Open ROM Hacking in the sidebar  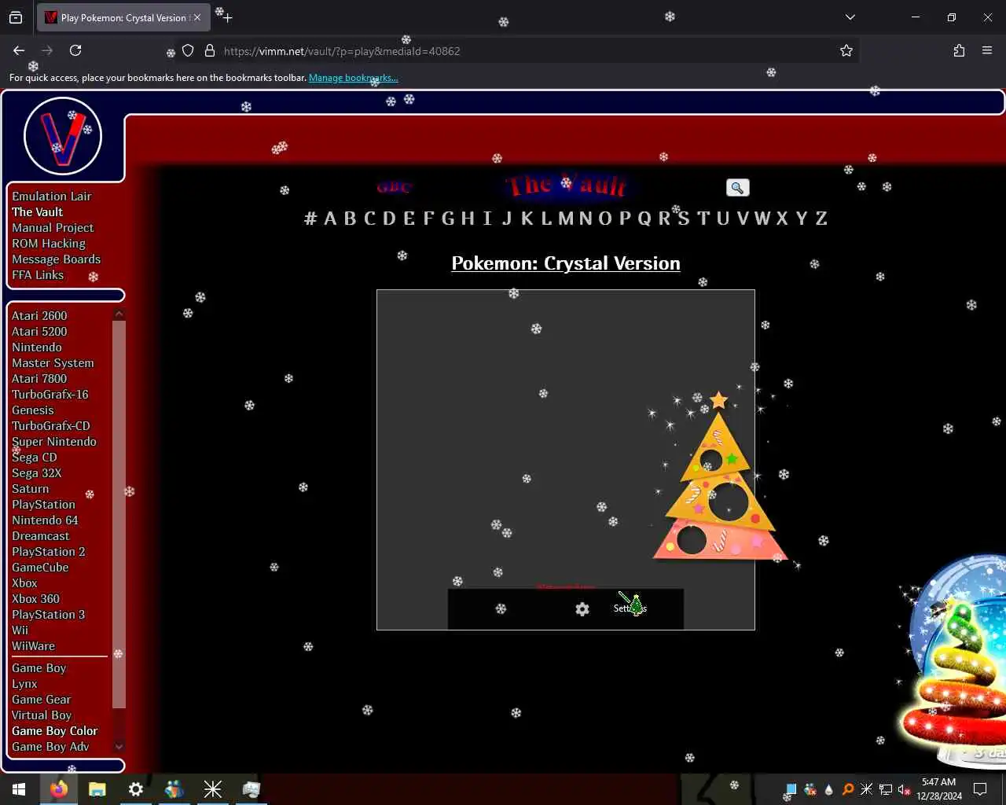point(49,244)
